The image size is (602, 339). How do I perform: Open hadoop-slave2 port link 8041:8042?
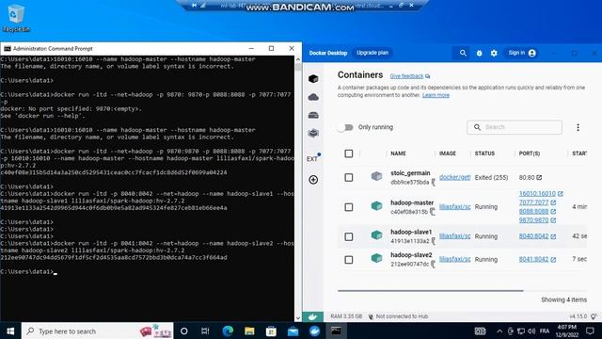[x=533, y=259]
